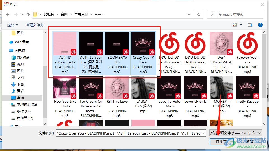Click the search box for music folder
269x151 pixels.
(235, 14)
